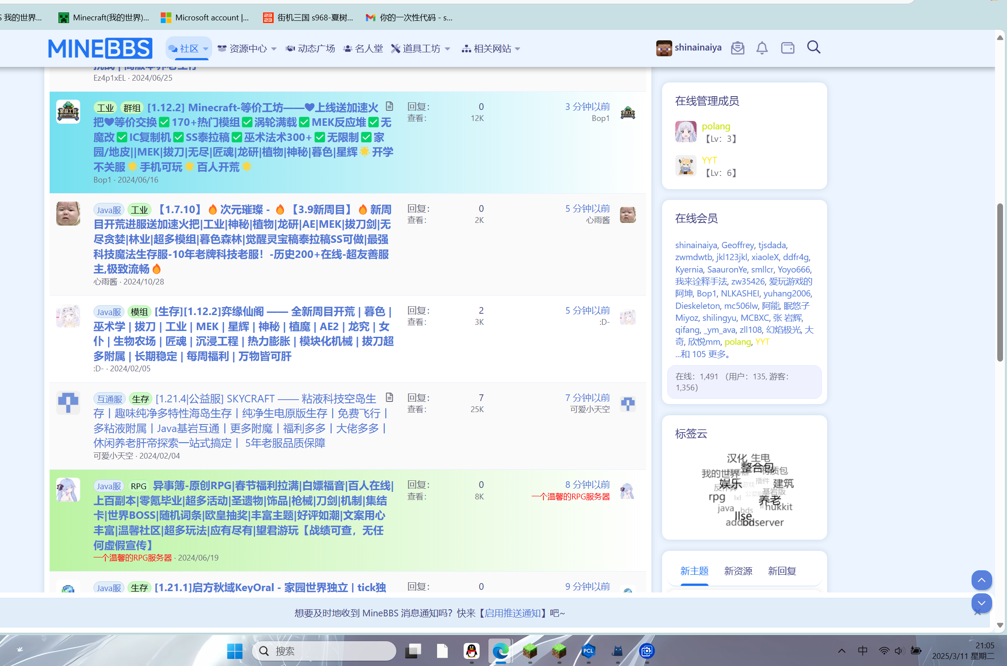1007x666 pixels.
Task: Open 异事簿-原创RPG thread
Action: pos(244,515)
